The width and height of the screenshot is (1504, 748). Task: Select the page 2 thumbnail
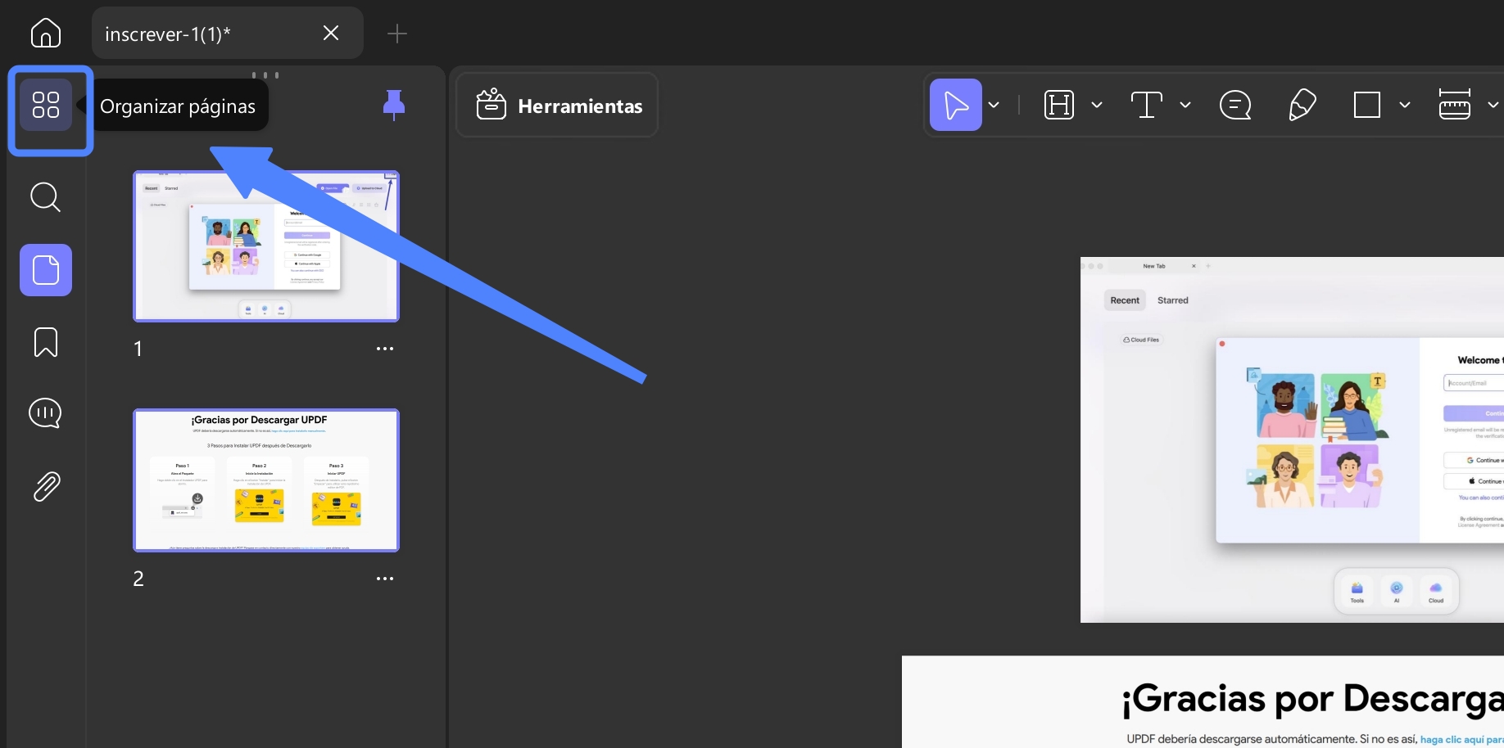tap(266, 480)
